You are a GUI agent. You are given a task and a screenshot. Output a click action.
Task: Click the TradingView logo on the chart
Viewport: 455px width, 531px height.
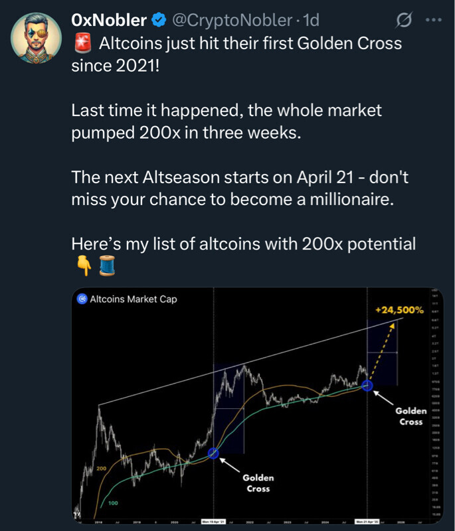click(77, 516)
